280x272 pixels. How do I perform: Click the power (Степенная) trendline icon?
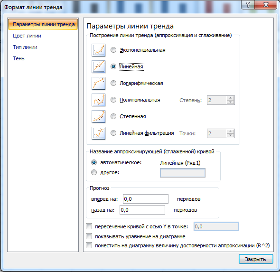[98, 116]
